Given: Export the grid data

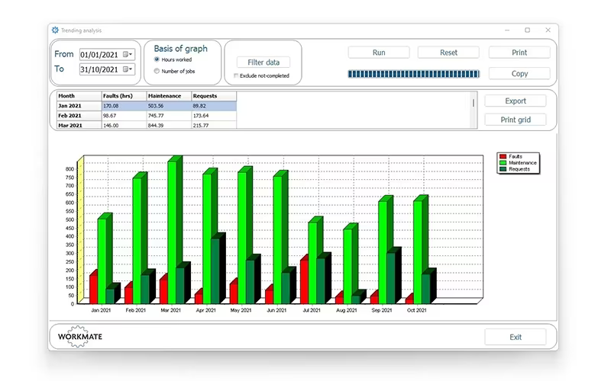Looking at the screenshot, I should tap(516, 101).
